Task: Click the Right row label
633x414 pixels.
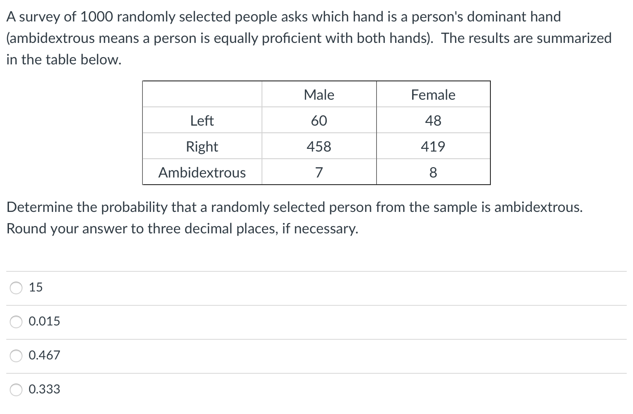Action: coord(202,146)
